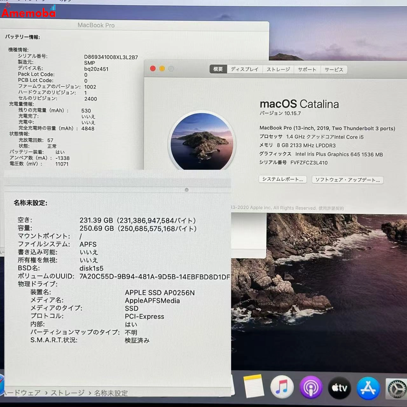Switch to the ディスプレイ tab

point(244,69)
